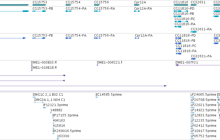Select protein CG11816-PD label
220x140 pixels.
click(x=185, y=36)
